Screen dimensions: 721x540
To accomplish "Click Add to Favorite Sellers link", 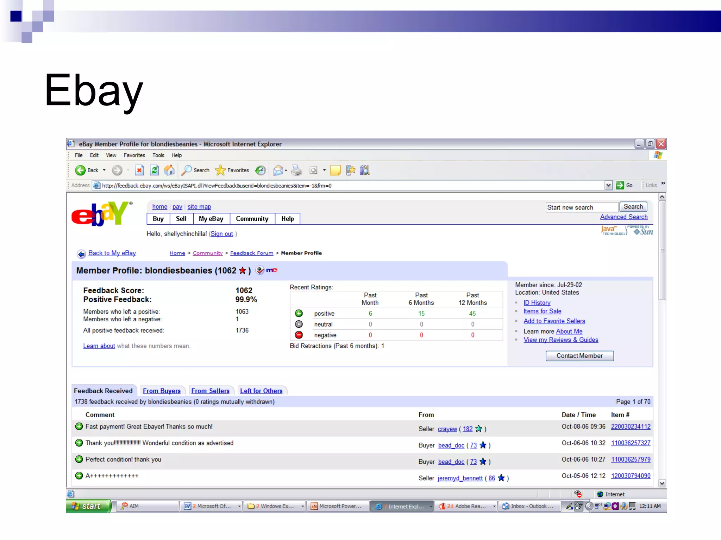I will [554, 321].
